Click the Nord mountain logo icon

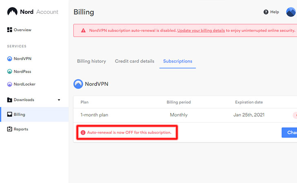tap(12, 11)
